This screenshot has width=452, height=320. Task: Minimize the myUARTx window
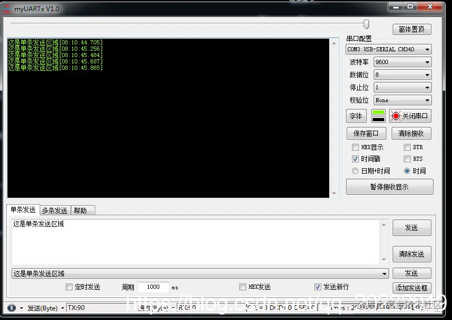point(396,7)
